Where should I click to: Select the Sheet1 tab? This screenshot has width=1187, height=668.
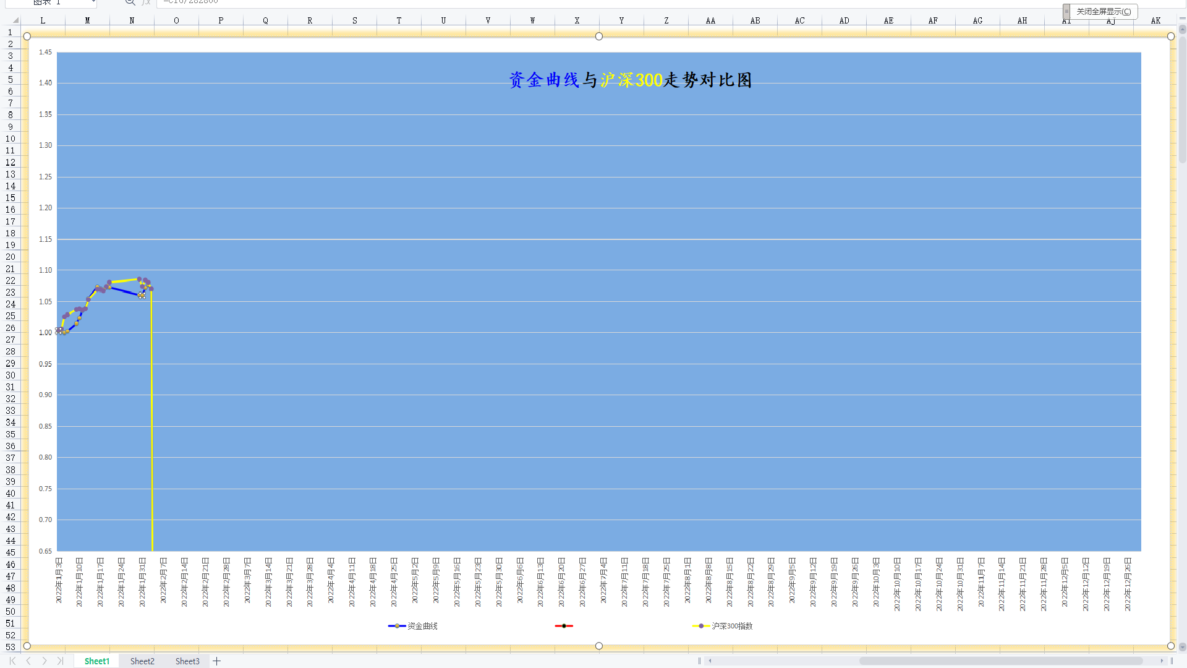tap(97, 661)
